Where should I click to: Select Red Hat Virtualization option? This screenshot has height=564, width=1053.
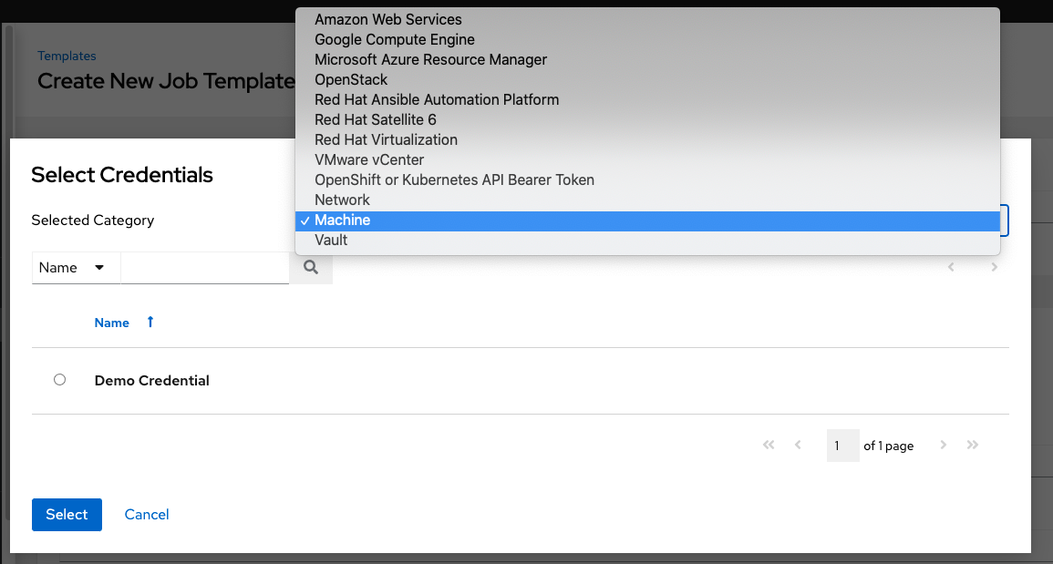point(647,140)
